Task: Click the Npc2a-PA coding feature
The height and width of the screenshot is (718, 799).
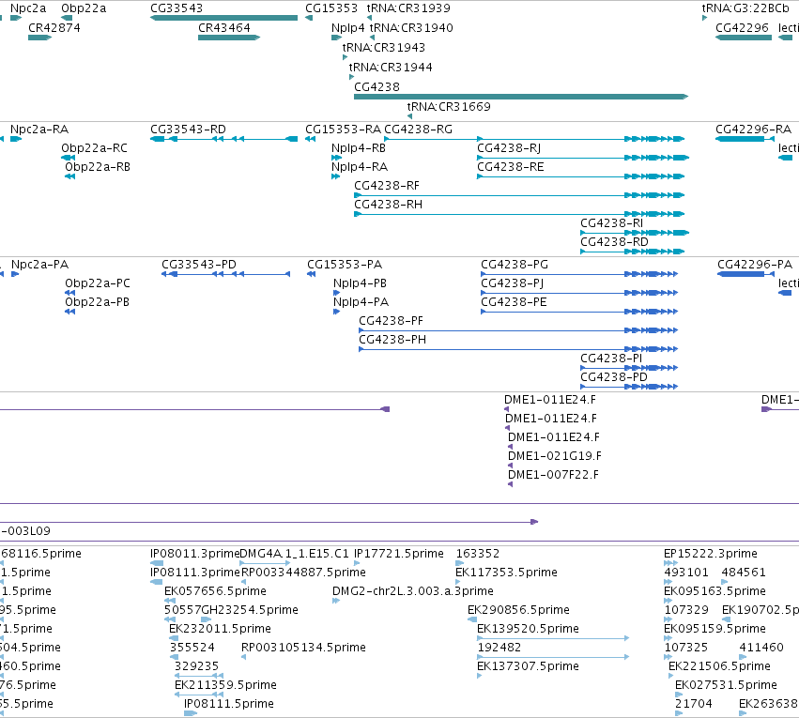Action: pyautogui.click(x=15, y=274)
